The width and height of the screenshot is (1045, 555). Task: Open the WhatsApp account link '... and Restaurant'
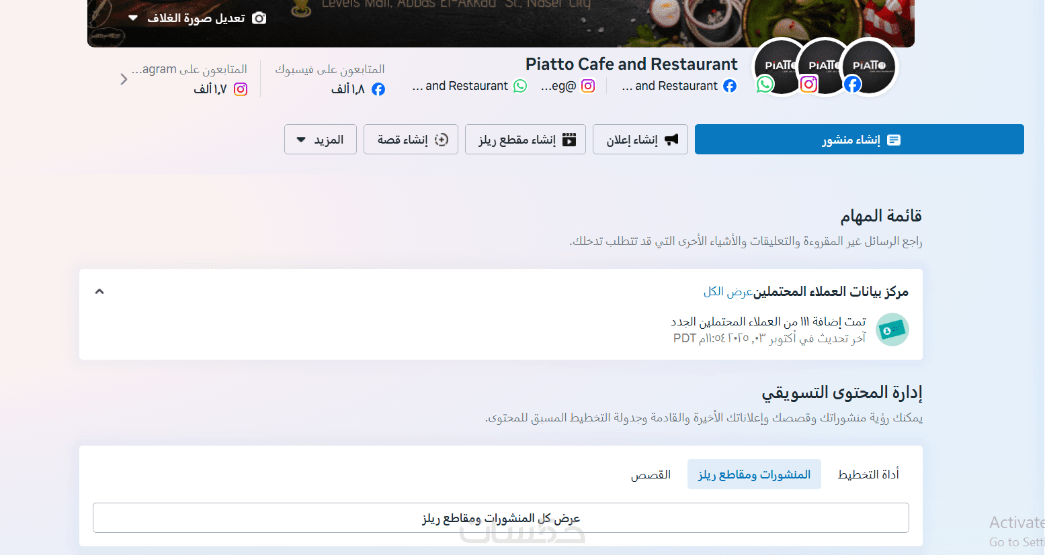pyautogui.click(x=470, y=86)
